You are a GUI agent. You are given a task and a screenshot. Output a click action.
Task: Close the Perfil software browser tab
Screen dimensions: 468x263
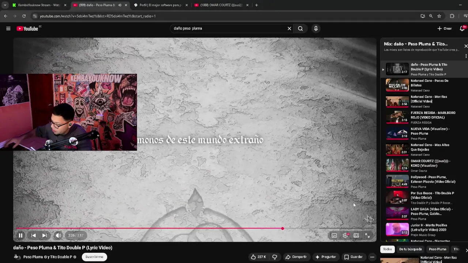click(x=186, y=5)
